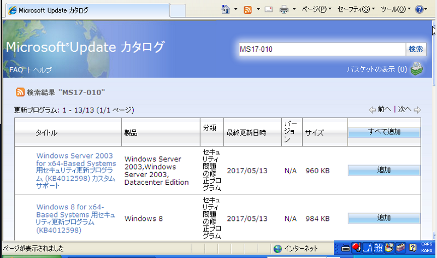Toggle KANA in the language bar
This screenshot has width=437, height=258.
[x=427, y=250]
